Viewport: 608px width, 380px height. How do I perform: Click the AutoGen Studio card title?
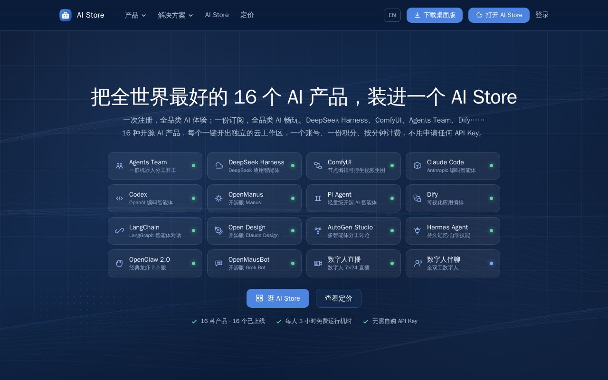click(x=351, y=228)
